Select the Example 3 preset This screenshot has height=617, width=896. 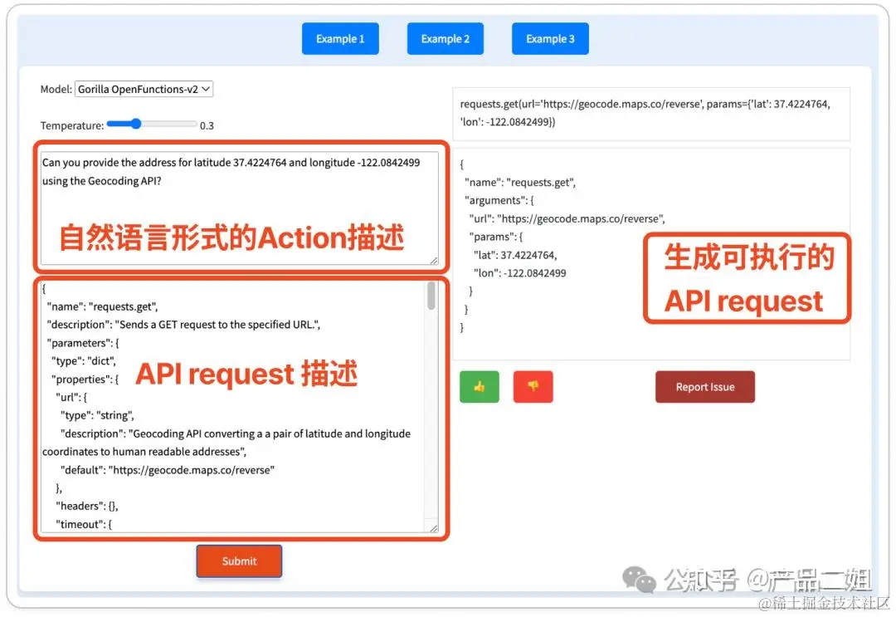tap(550, 39)
